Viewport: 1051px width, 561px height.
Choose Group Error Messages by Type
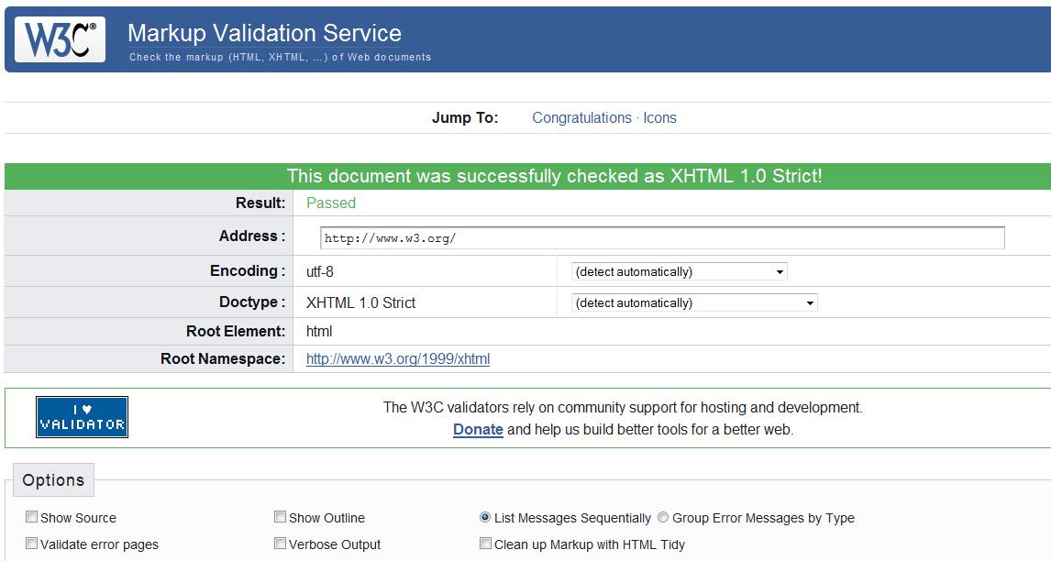663,517
